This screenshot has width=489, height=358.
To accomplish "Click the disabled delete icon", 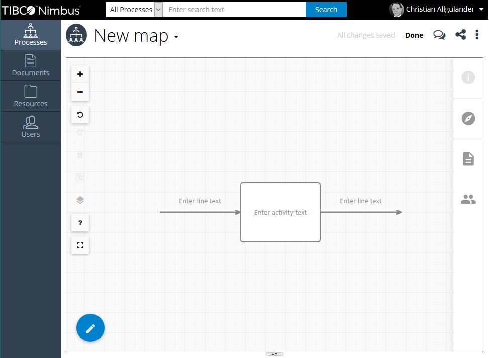I will click(80, 155).
